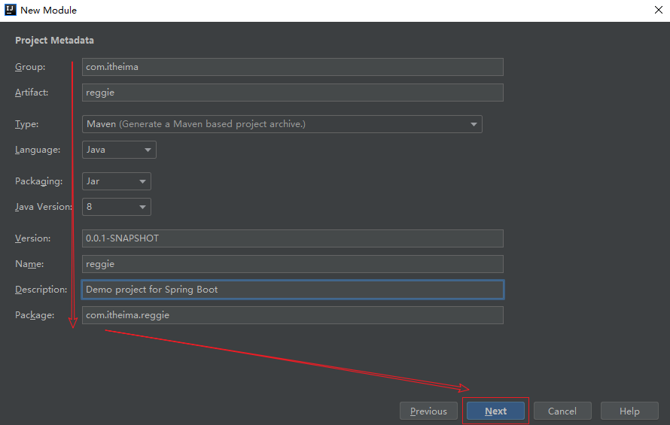Edit the Description text field
The width and height of the screenshot is (670, 425).
(x=292, y=290)
